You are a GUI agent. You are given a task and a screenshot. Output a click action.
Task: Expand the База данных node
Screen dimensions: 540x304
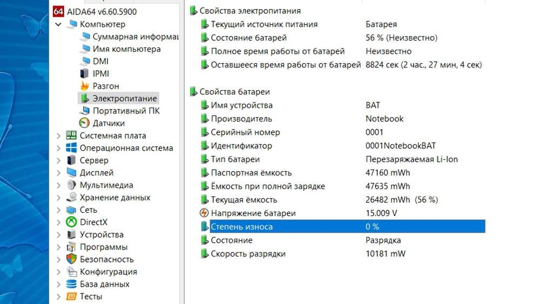coord(58,285)
